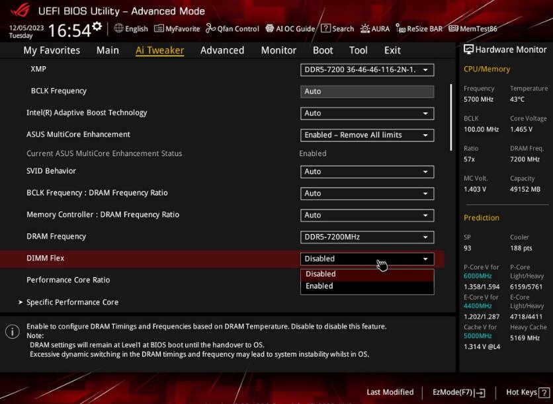Screen dimensions: 553x404
Task: Click DRAM Freq. 7200 MHz value
Action: 525,159
